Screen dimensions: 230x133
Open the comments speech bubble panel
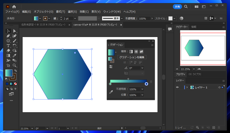(170, 29)
